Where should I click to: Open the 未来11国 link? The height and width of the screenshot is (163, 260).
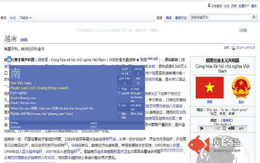[175, 79]
